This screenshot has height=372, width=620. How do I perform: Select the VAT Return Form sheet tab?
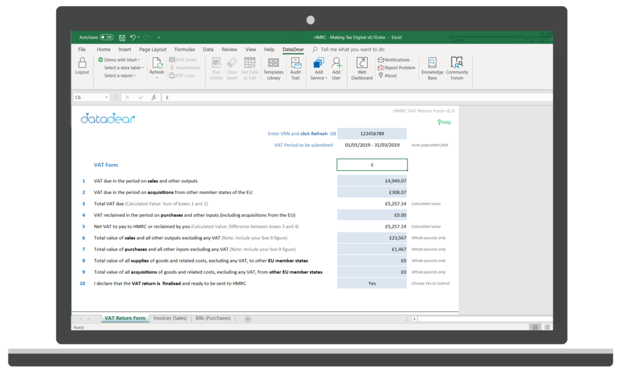(x=125, y=318)
